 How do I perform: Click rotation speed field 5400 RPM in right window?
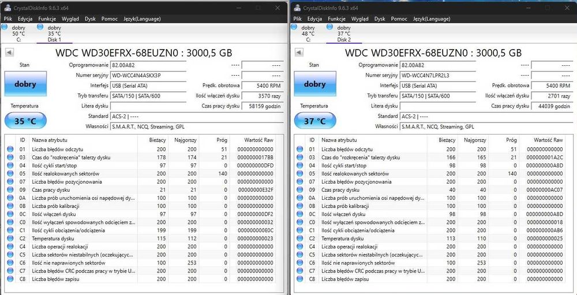tap(552, 85)
